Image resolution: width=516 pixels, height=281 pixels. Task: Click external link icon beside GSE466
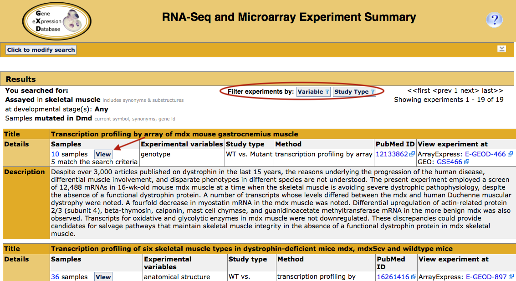(x=466, y=162)
